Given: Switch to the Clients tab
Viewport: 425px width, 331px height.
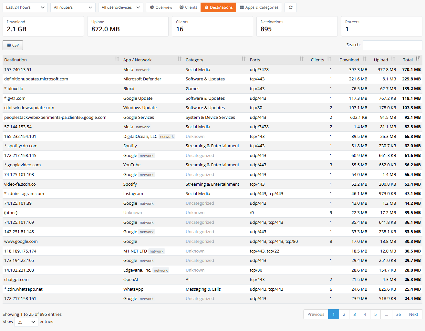Looking at the screenshot, I should pos(188,7).
